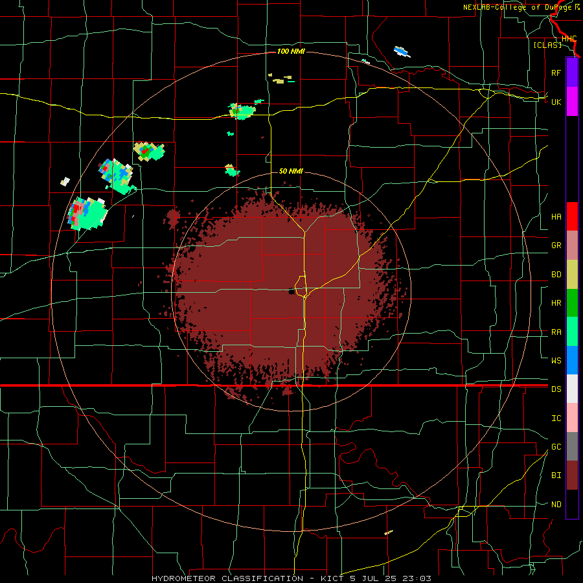Viewport: 583px width, 583px height.
Task: Click the HHC product label
Action: tap(569, 39)
